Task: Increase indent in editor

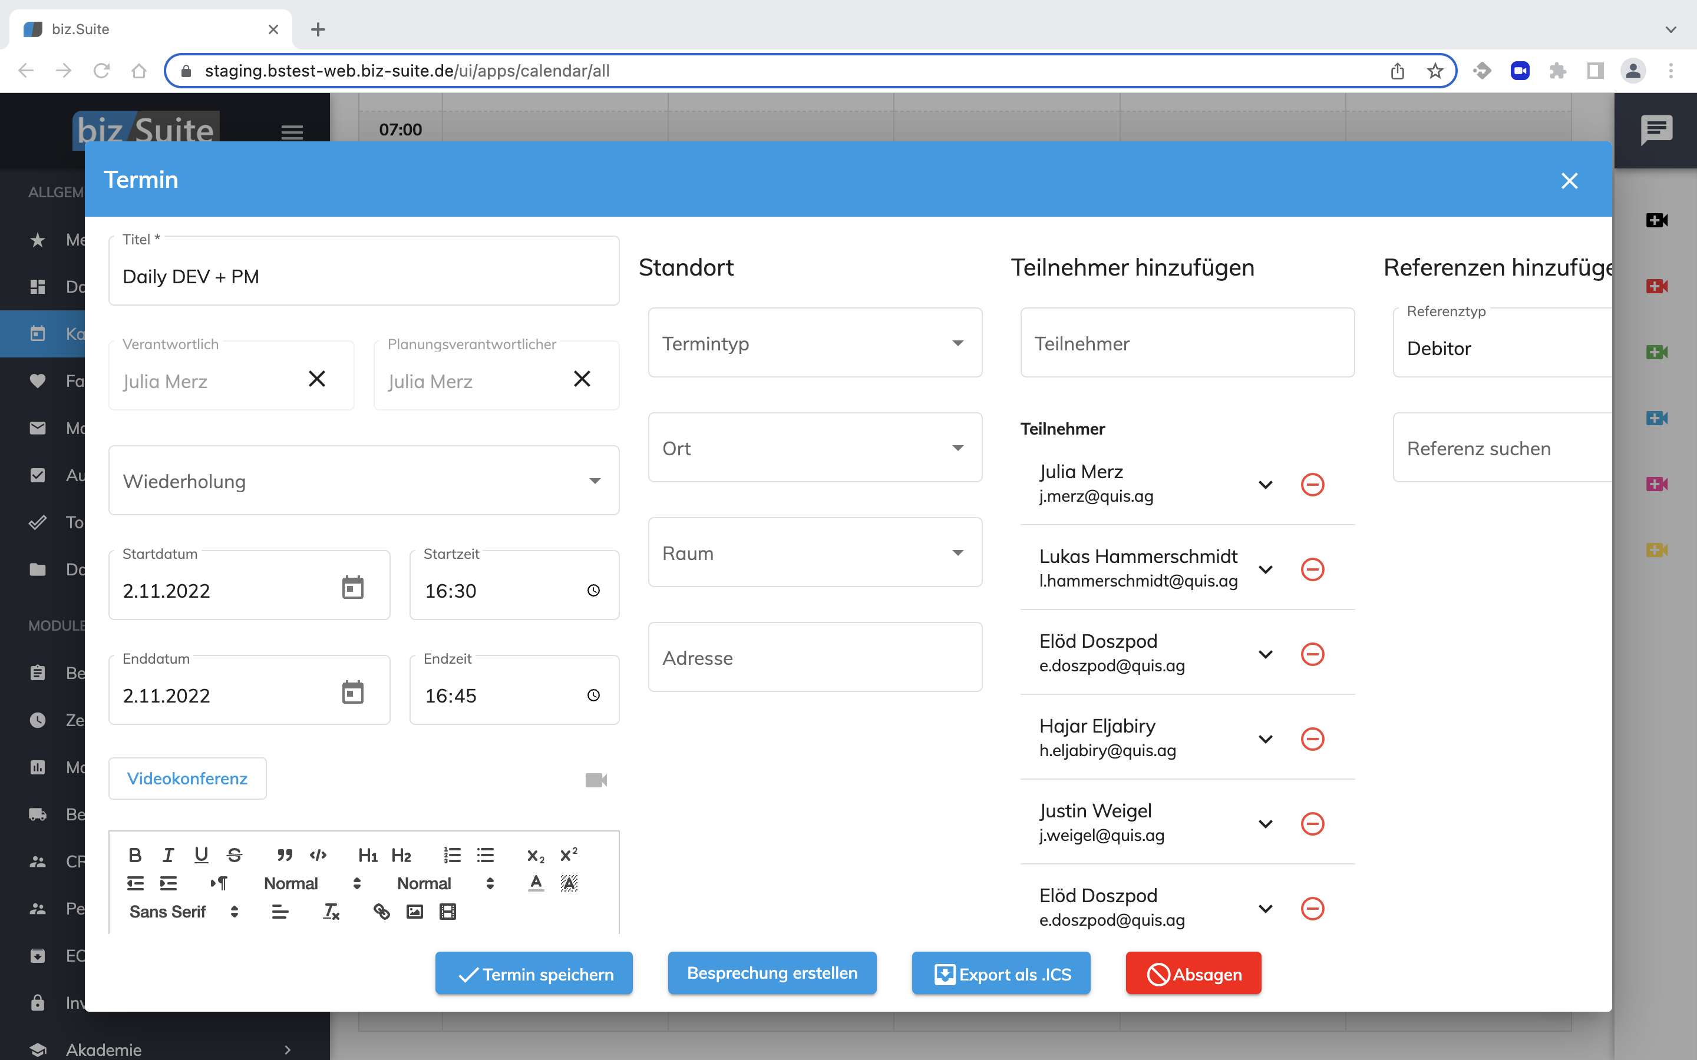Action: (x=169, y=883)
